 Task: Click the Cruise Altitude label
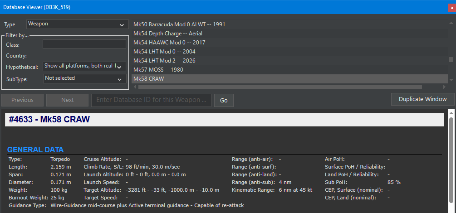[103, 159]
